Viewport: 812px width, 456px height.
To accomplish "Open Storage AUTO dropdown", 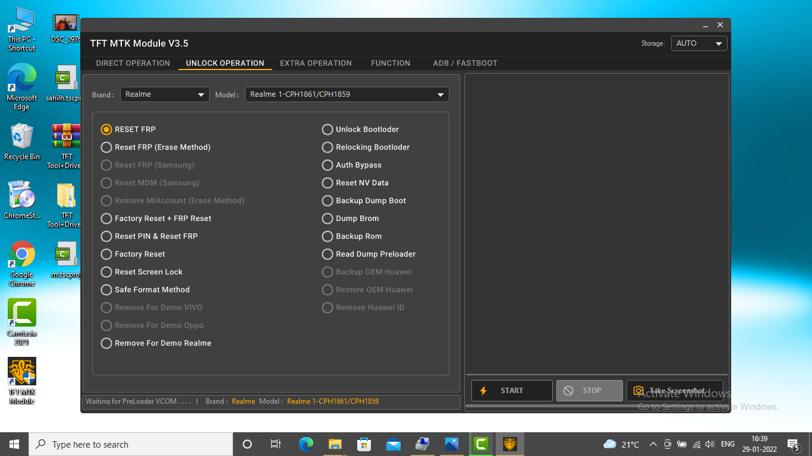I will (x=699, y=43).
